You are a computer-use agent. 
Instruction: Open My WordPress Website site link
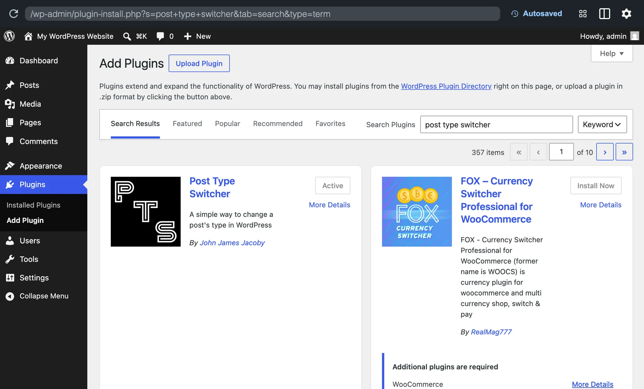click(75, 36)
